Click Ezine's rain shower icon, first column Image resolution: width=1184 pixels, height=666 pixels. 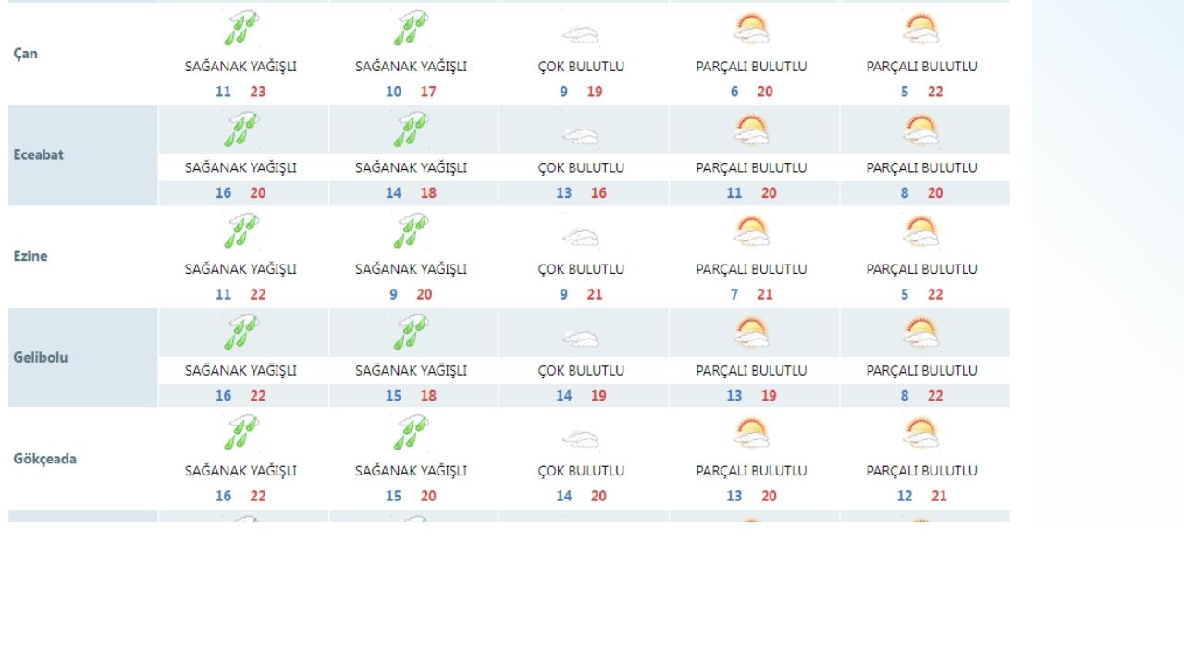click(x=240, y=231)
